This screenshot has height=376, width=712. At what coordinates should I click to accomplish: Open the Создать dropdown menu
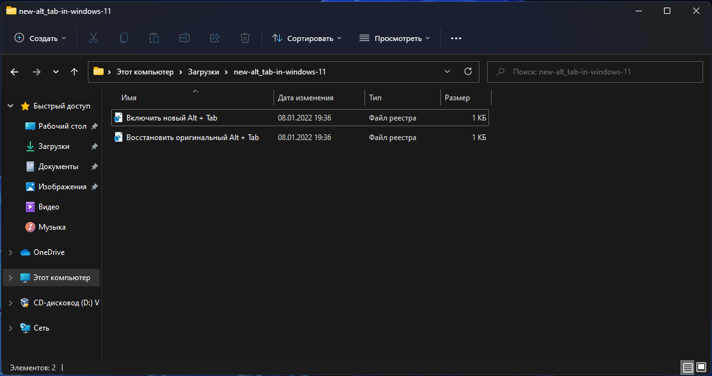click(x=40, y=38)
